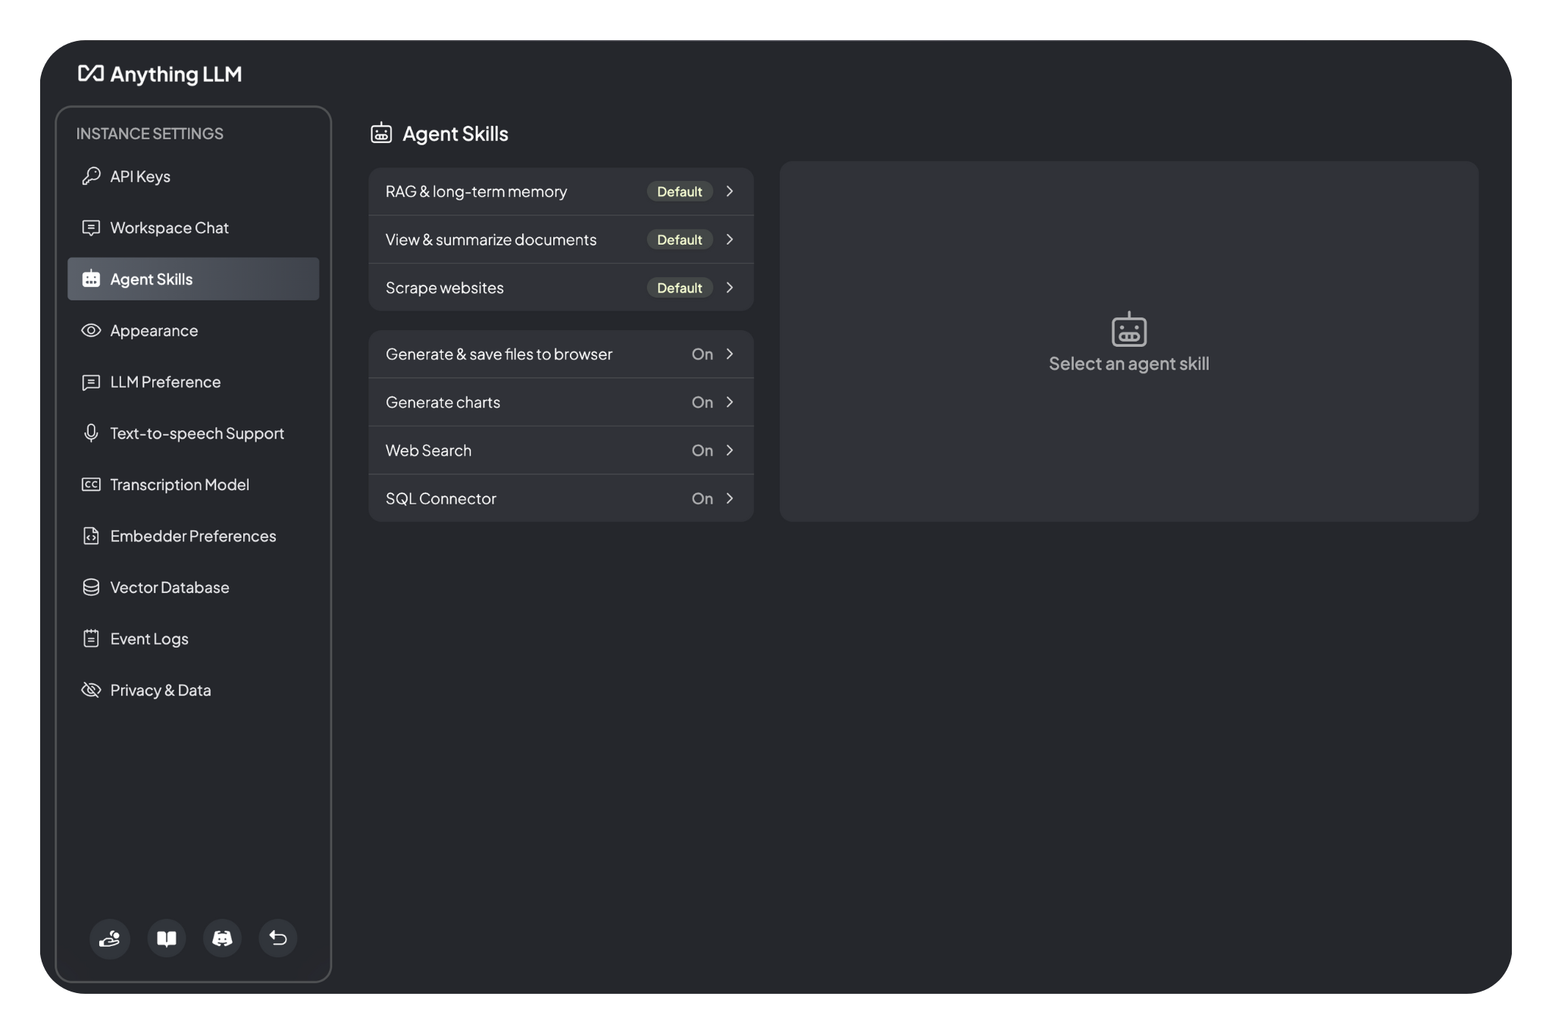The image size is (1552, 1034).
Task: Go to Workspace Chat settings
Action: [193, 227]
